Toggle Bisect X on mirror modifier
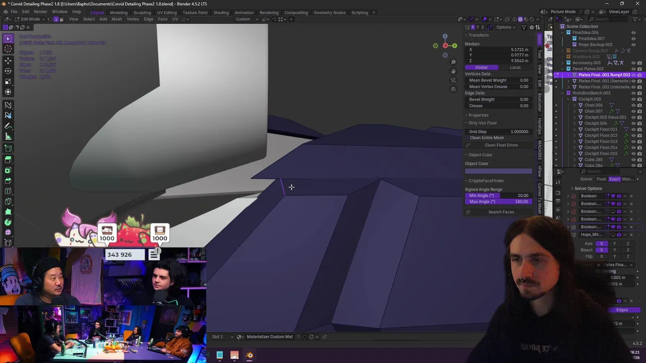This screenshot has width=646, height=363. click(601, 250)
